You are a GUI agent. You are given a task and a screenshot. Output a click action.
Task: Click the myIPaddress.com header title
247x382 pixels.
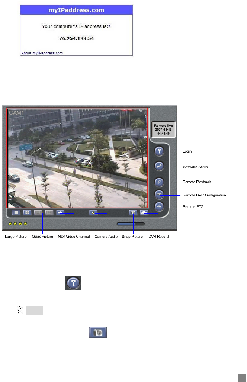[x=76, y=10]
